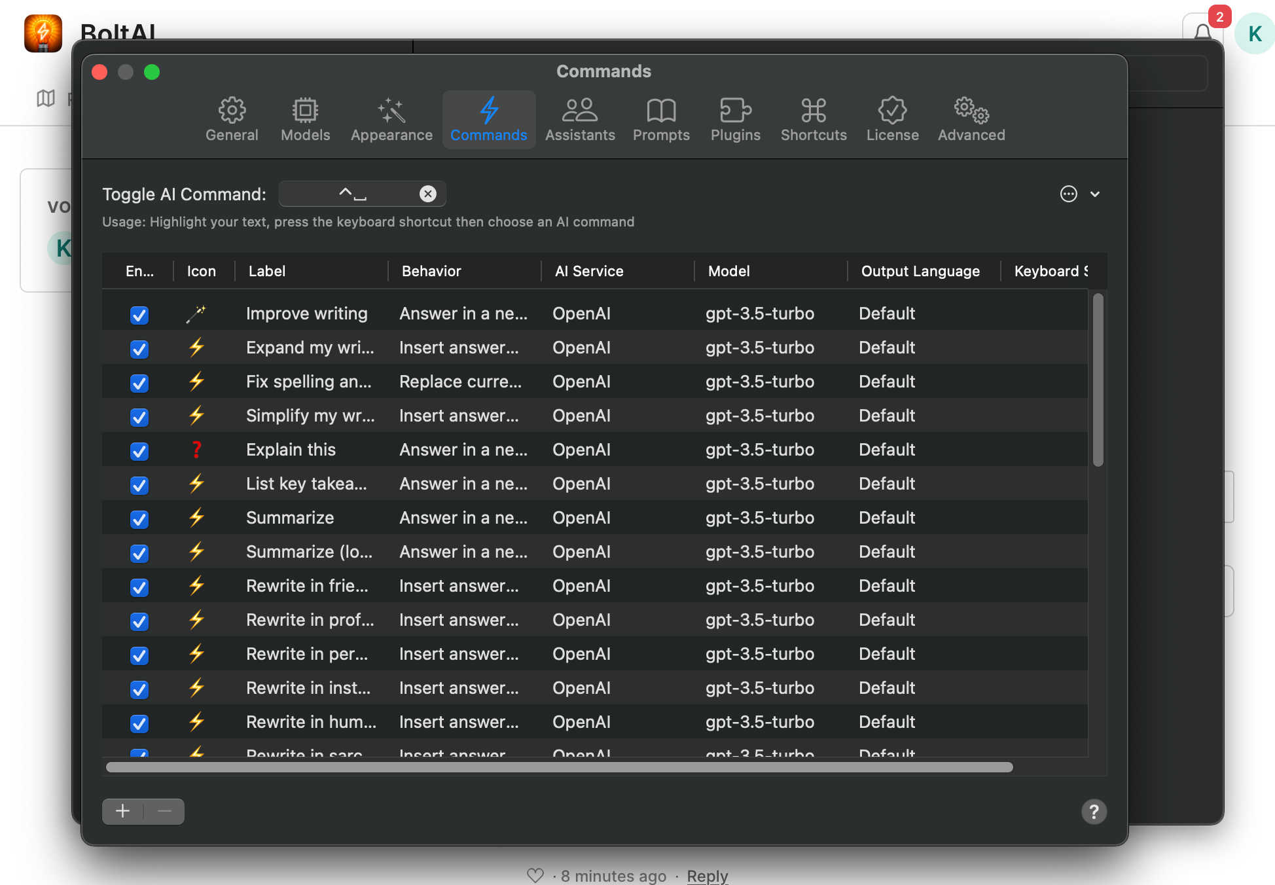Open the Plugins tab
The width and height of the screenshot is (1275, 885).
click(x=736, y=120)
